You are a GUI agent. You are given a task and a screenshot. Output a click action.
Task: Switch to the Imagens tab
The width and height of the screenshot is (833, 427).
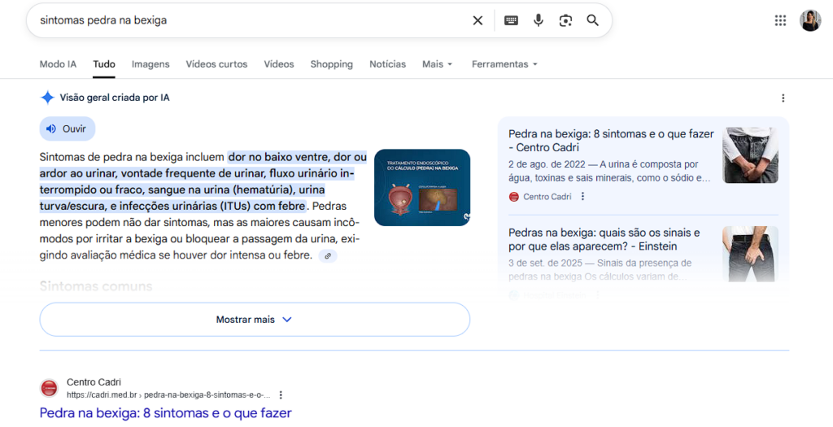click(150, 64)
